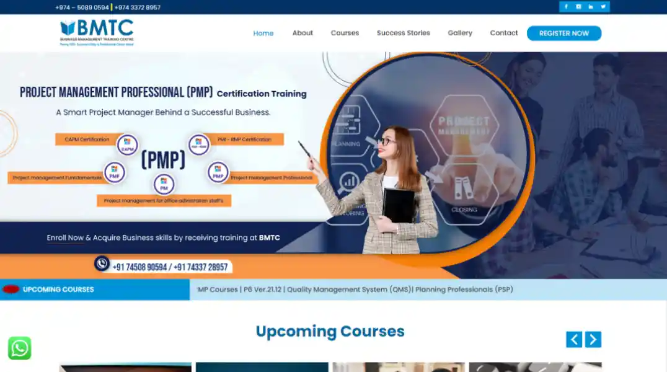Click the "CAPM Certification" orange label

pos(87,139)
